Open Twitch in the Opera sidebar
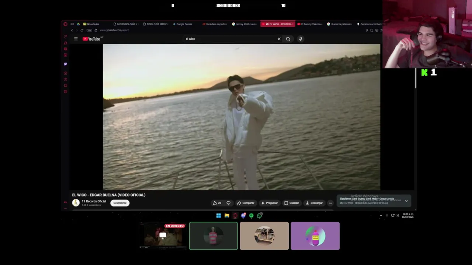Viewport: 472px width, 265px height. (65, 64)
